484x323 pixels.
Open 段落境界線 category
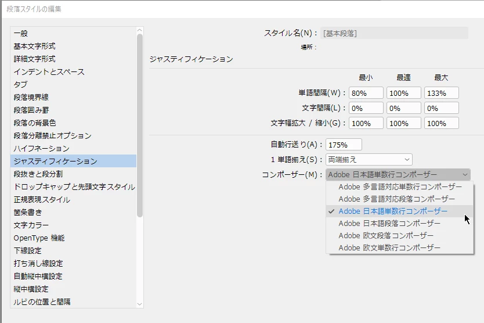pyautogui.click(x=73, y=97)
